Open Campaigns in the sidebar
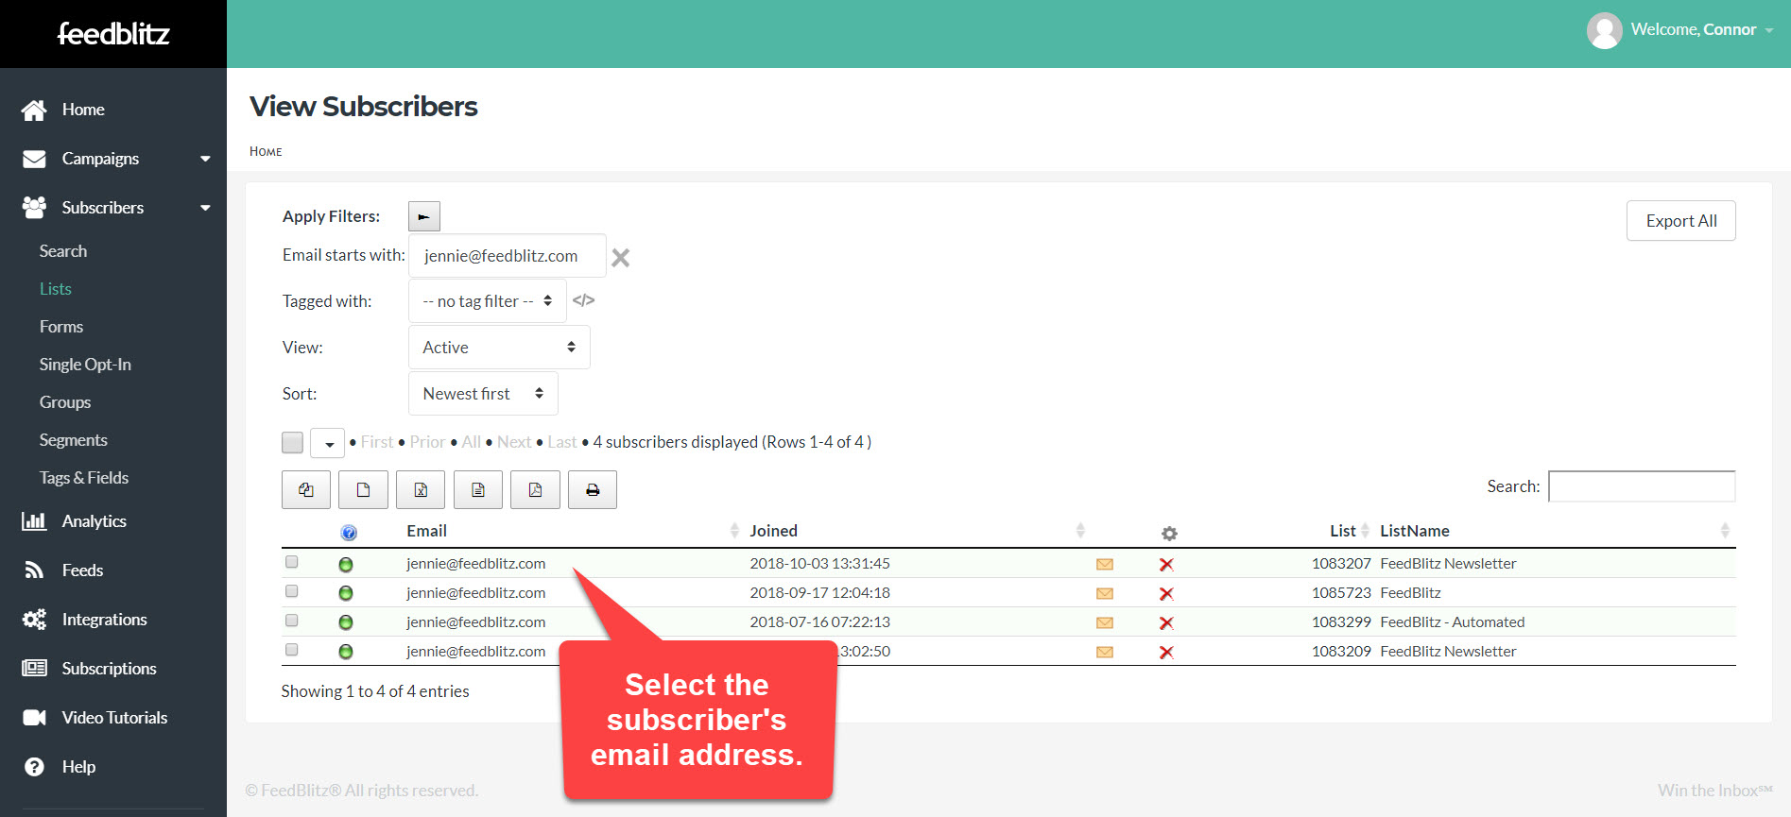The height and width of the screenshot is (817, 1791). coord(100,159)
